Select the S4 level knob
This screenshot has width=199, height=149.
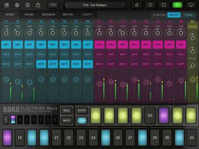coord(41,79)
